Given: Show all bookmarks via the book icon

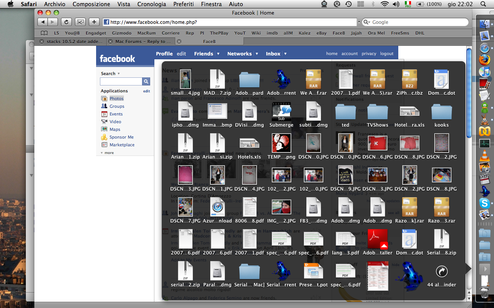Looking at the screenshot, I should click(44, 33).
